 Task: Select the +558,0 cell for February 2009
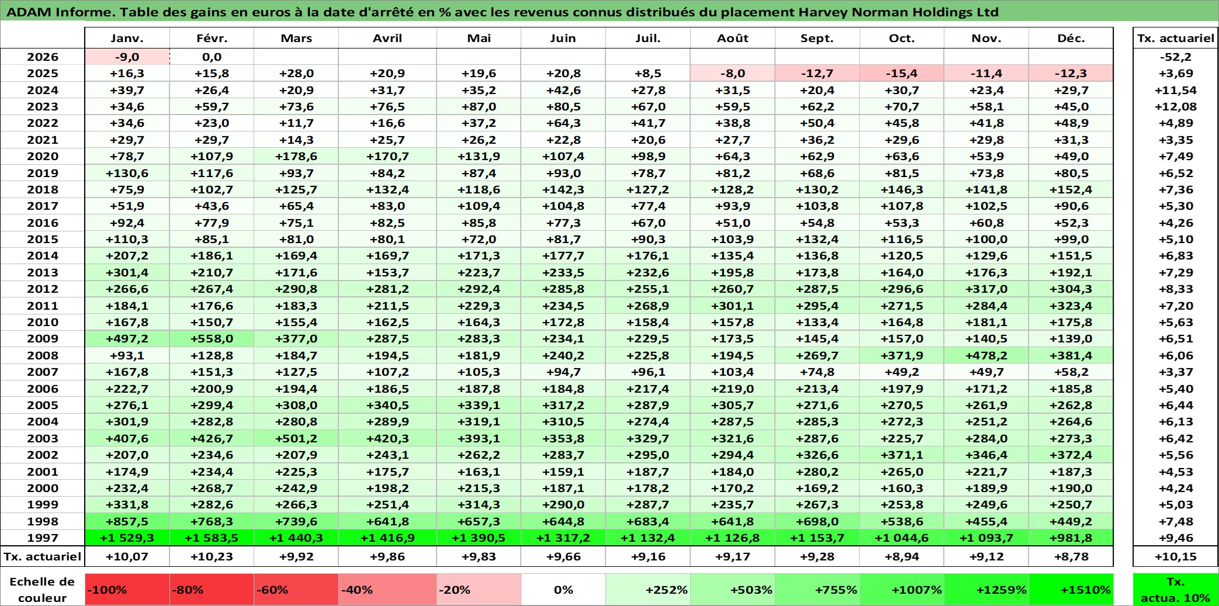pyautogui.click(x=212, y=338)
